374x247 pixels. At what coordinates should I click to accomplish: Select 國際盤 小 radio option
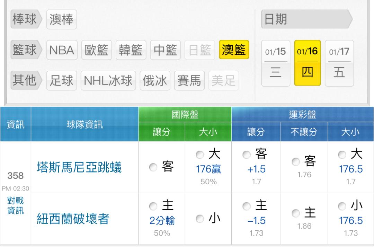(x=200, y=219)
